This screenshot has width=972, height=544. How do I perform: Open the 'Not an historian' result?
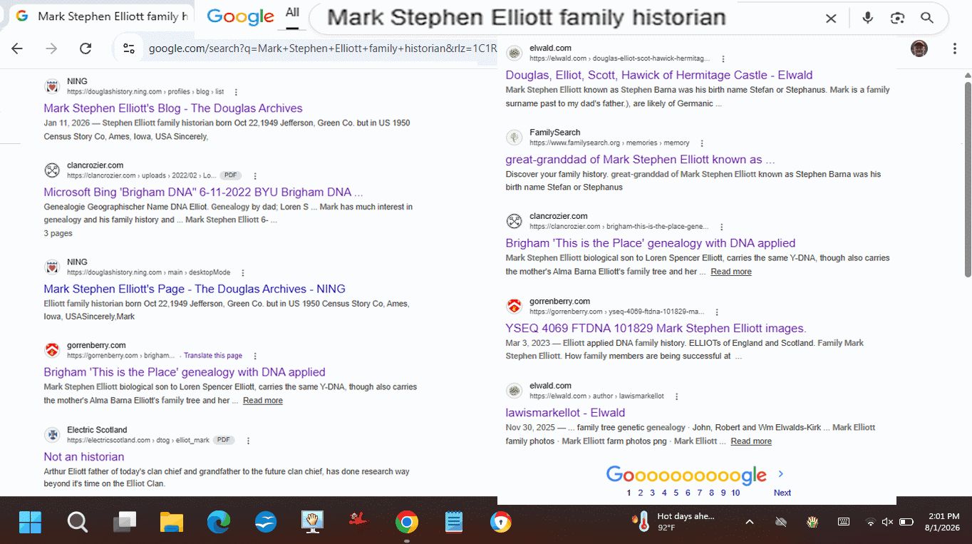[84, 457]
